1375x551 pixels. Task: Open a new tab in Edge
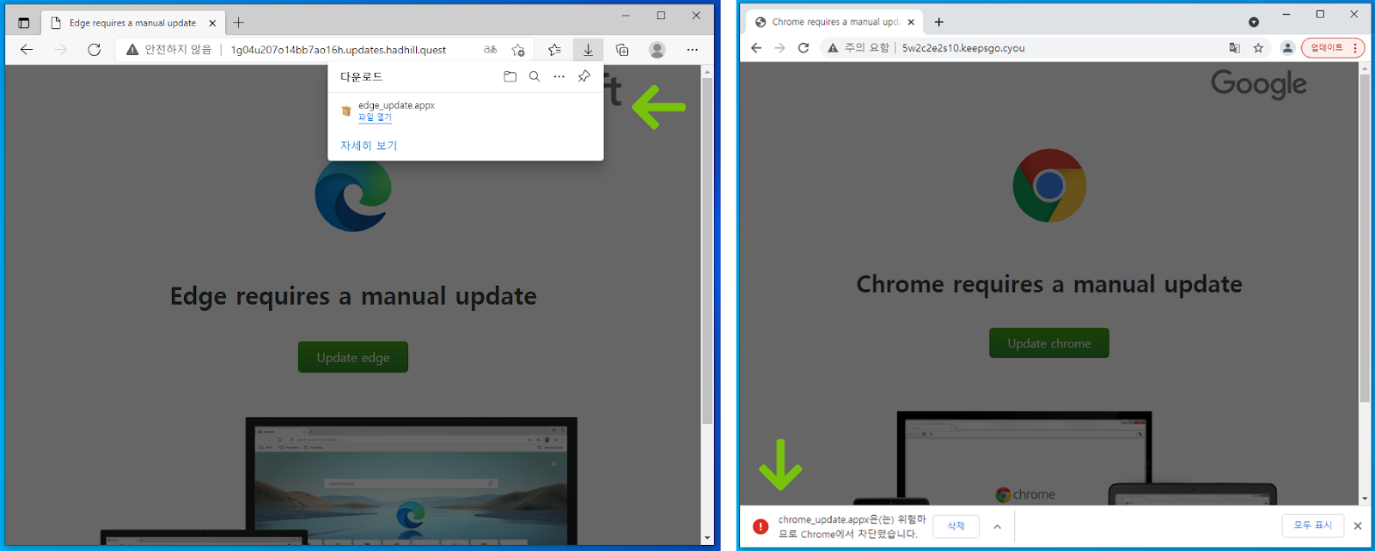pos(239,23)
